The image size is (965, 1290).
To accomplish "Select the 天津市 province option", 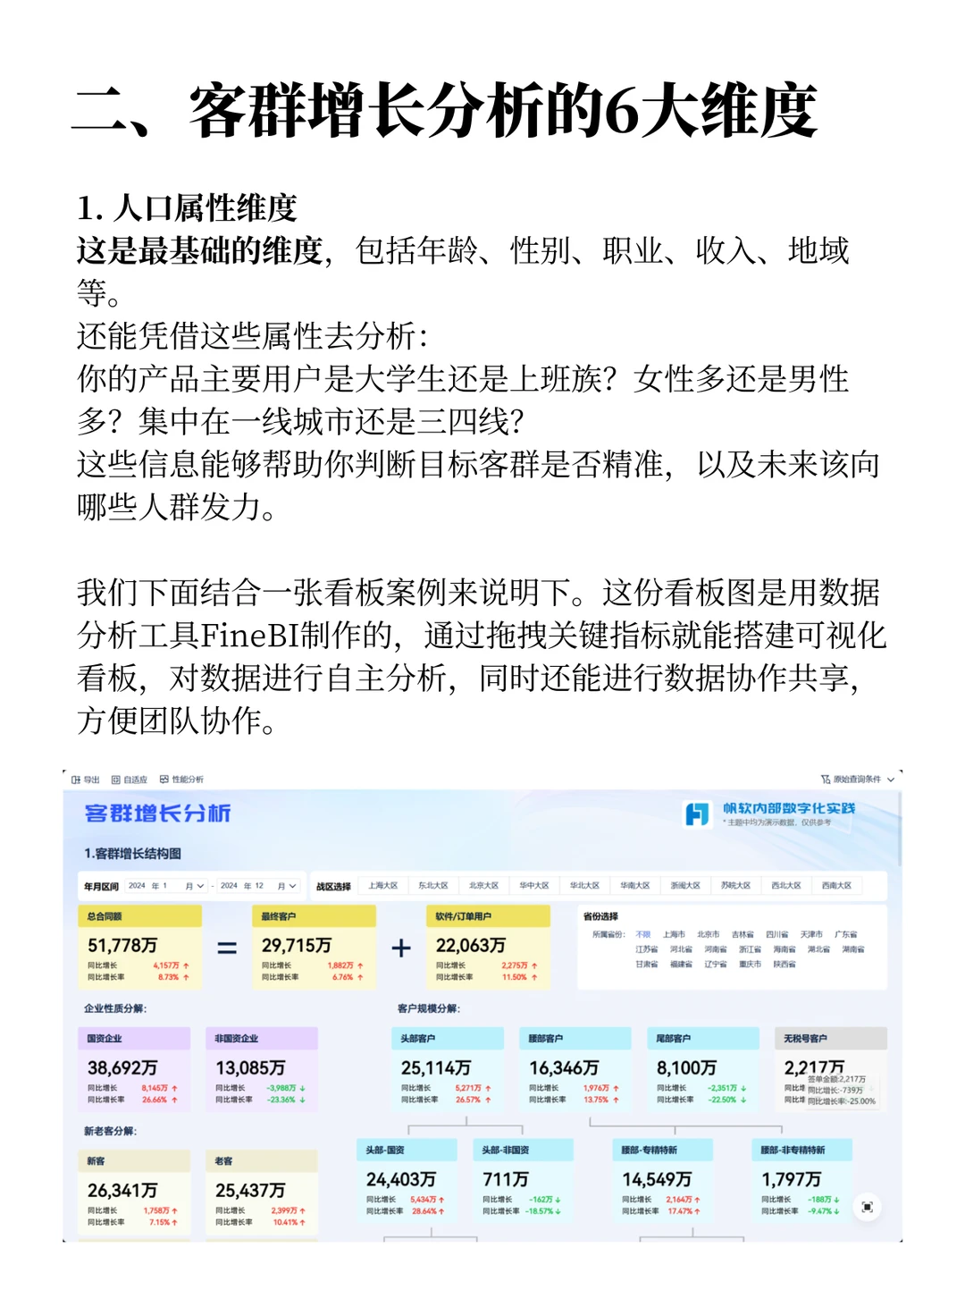I will click(811, 934).
